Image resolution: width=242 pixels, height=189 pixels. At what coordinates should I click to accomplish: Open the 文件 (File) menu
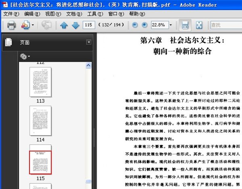pyautogui.click(x=11, y=14)
